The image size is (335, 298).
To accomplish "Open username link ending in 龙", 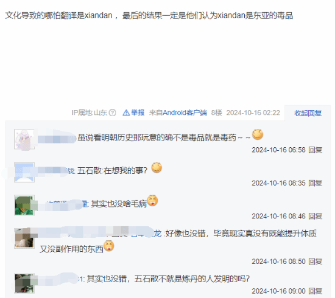I will coord(158,234).
